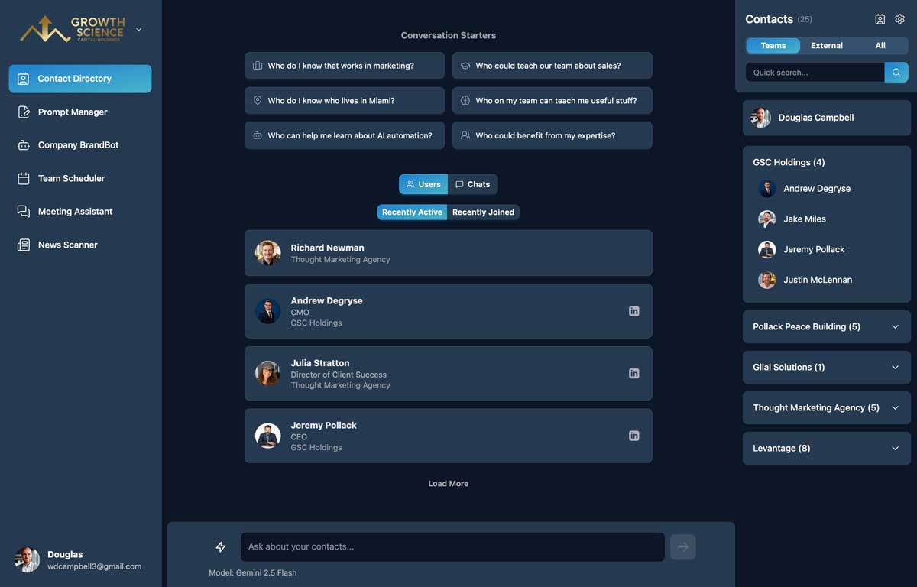Open Jeremy Pollack's LinkedIn icon
The height and width of the screenshot is (587, 917).
point(633,436)
